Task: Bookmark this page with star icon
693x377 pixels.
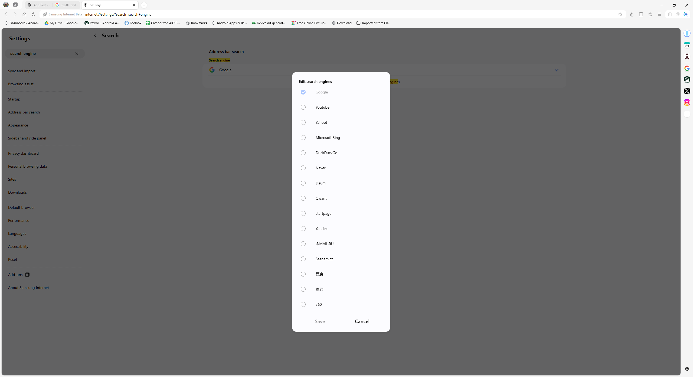Action: tap(620, 14)
